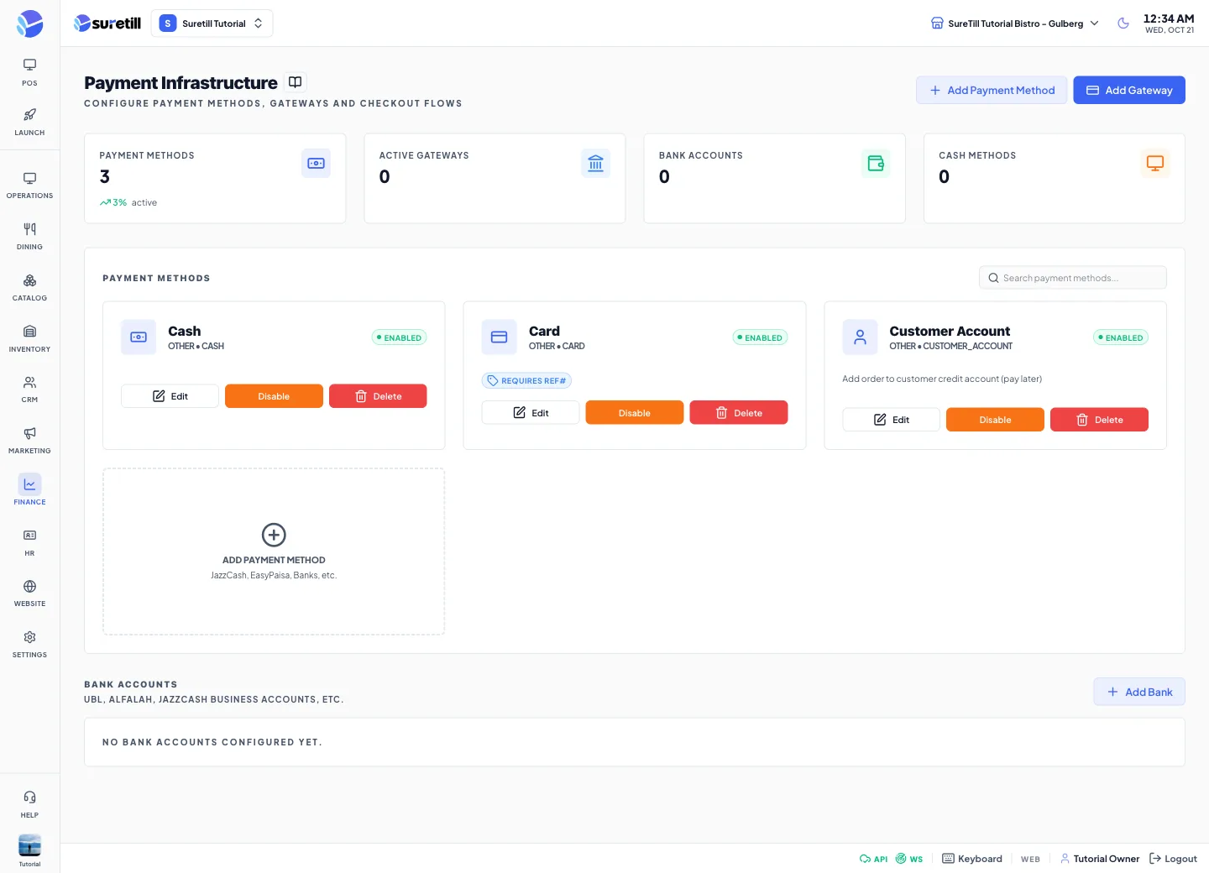Screen dimensions: 1209x873
Task: Go to Inventory in the sidebar
Action: pos(29,339)
